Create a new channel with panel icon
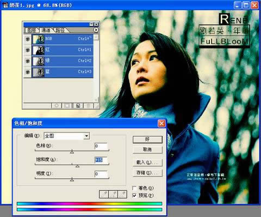This screenshot has width=261, height=217. click(x=78, y=106)
